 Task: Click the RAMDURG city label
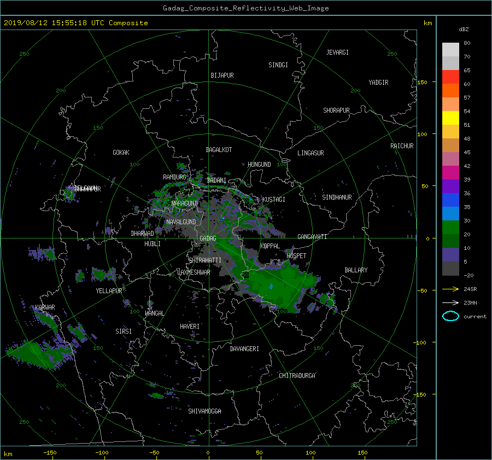(x=174, y=177)
